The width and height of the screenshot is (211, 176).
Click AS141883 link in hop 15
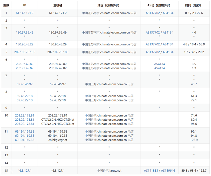(x=151, y=171)
